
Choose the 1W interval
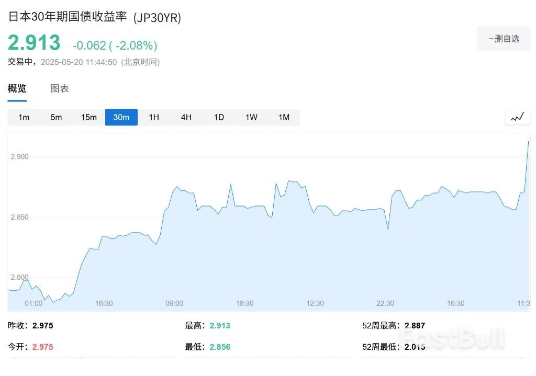[251, 117]
